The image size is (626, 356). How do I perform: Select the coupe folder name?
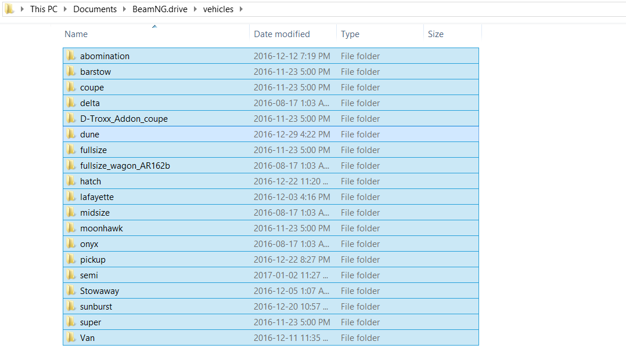pyautogui.click(x=92, y=88)
